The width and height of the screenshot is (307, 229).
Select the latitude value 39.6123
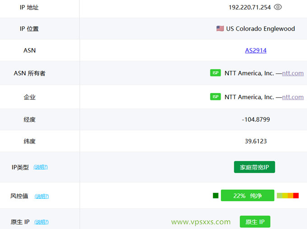point(256,141)
